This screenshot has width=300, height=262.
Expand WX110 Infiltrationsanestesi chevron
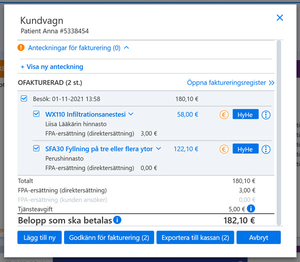[131, 114]
